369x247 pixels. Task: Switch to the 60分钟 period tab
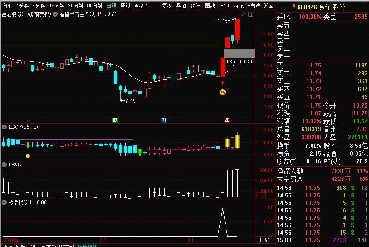(x=95, y=6)
